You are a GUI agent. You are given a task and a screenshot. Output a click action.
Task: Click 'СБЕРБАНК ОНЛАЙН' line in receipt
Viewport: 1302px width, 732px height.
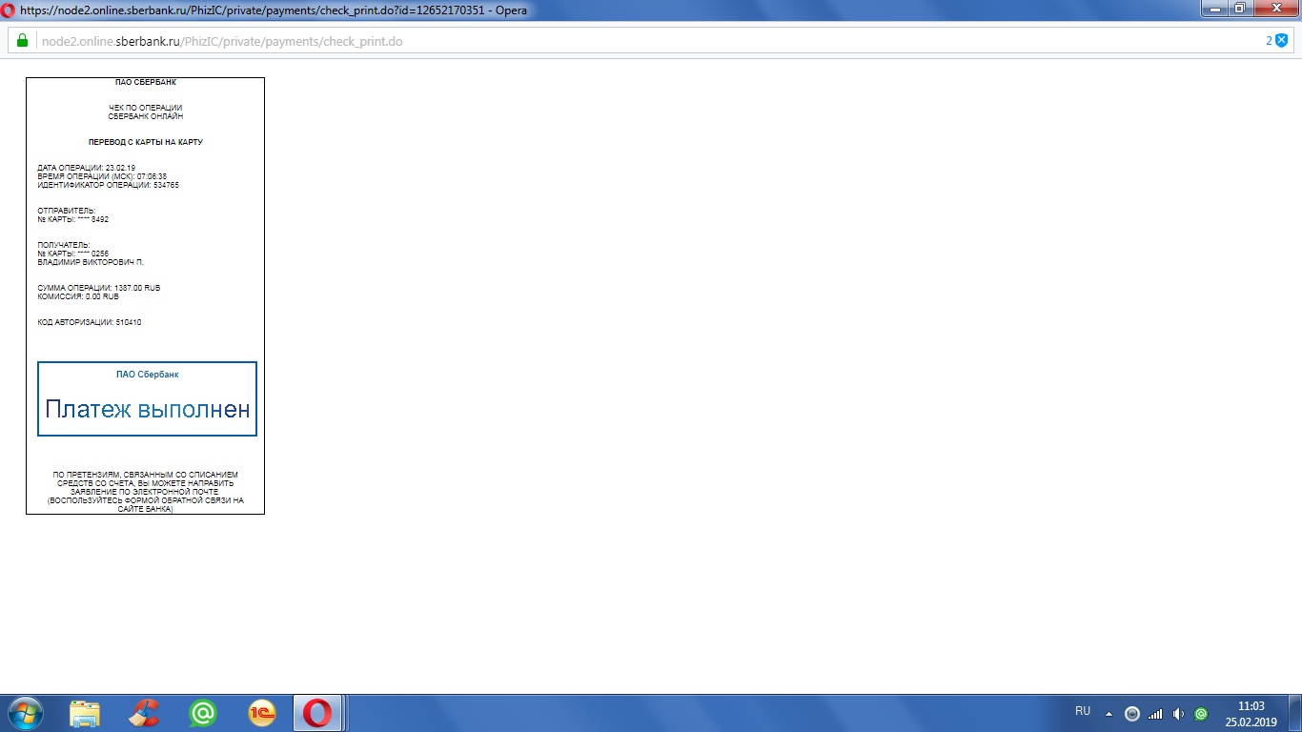point(146,116)
